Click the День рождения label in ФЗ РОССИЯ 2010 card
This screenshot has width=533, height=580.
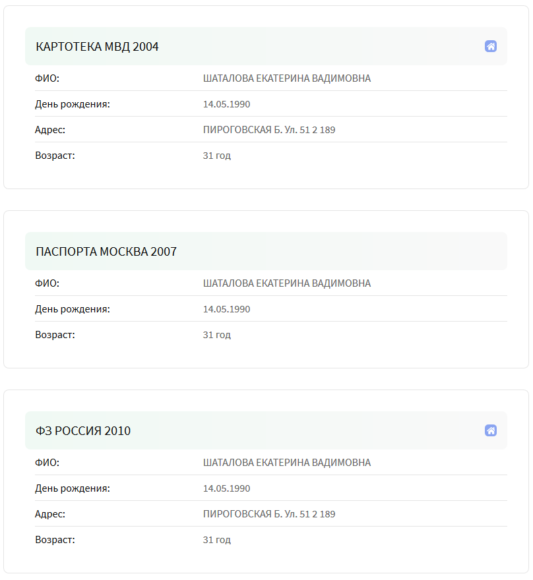[73, 488]
